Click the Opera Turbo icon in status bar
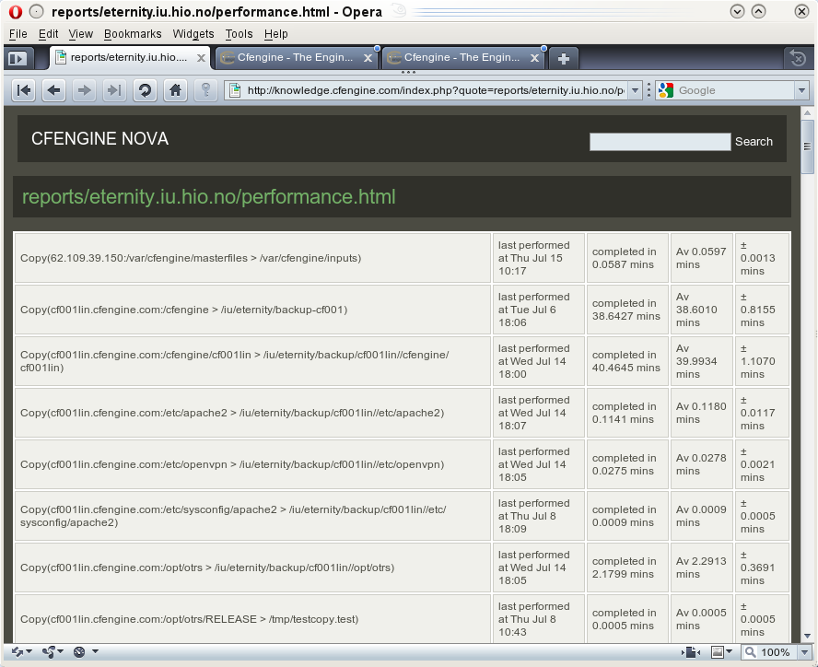The height and width of the screenshot is (667, 818). coord(79,652)
